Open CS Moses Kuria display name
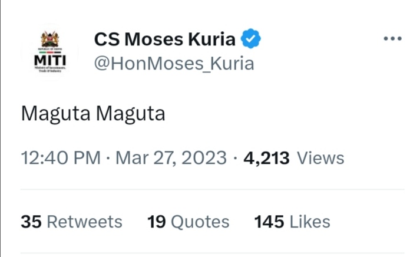 [165, 39]
